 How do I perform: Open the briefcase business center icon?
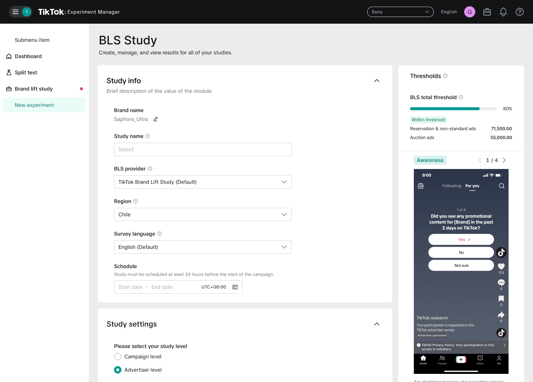[487, 12]
